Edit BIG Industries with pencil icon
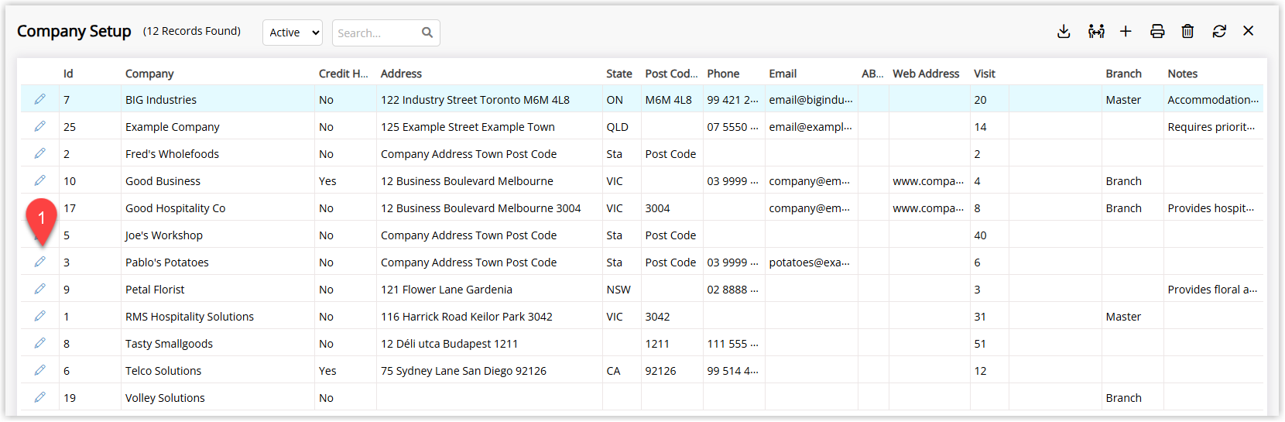 click(39, 99)
